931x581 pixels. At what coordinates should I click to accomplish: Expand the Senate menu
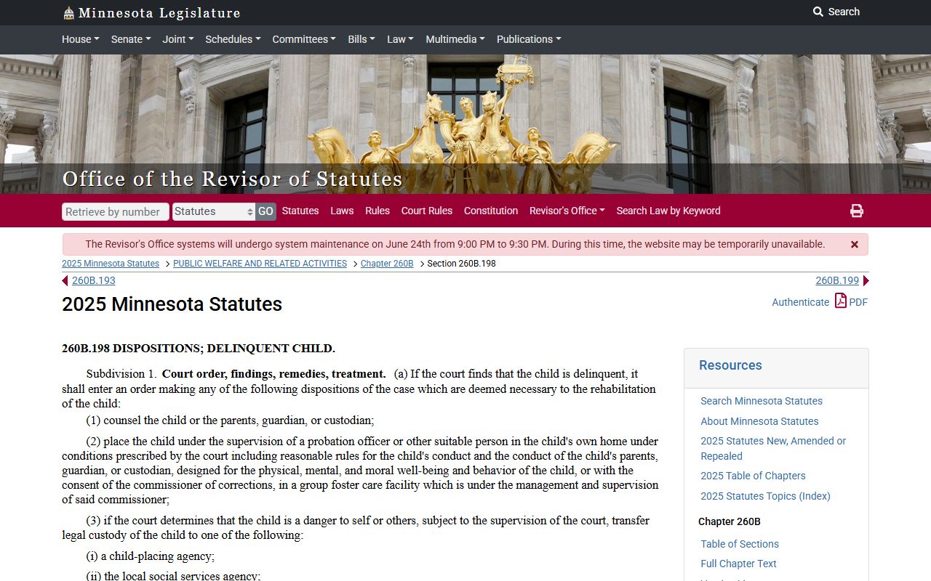(130, 39)
